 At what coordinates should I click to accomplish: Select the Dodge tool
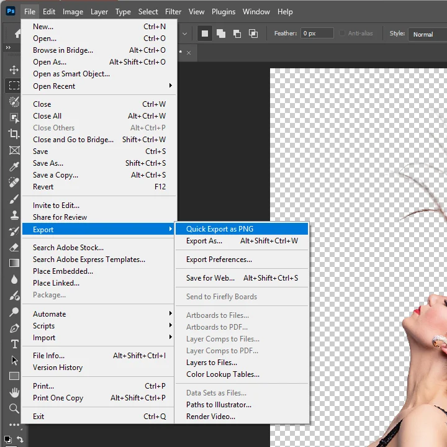coord(14,312)
